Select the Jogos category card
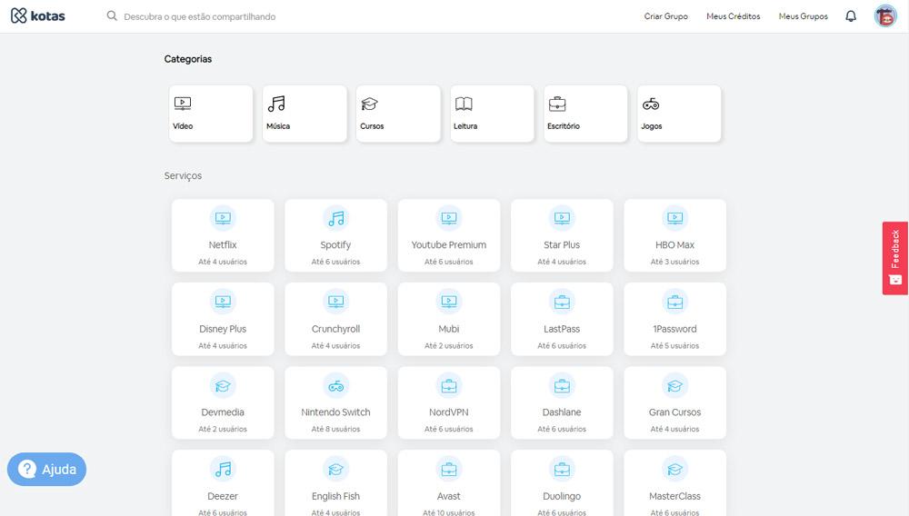This screenshot has height=516, width=909. tap(679, 114)
